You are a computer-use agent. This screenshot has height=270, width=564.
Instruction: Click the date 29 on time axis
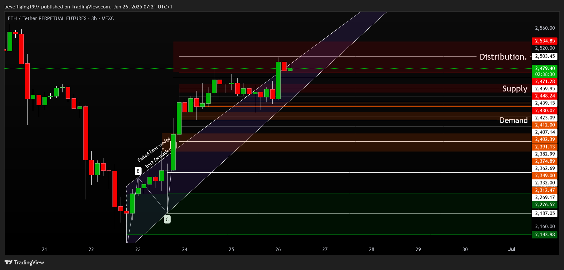418,249
